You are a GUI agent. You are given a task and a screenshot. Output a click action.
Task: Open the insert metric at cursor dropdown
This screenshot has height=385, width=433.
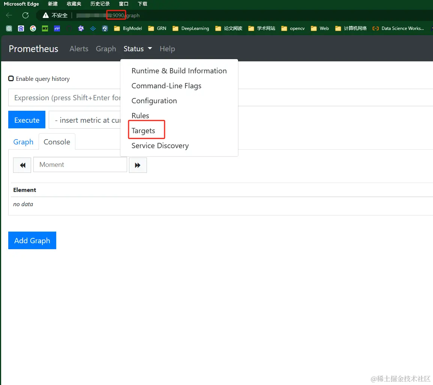tap(85, 120)
